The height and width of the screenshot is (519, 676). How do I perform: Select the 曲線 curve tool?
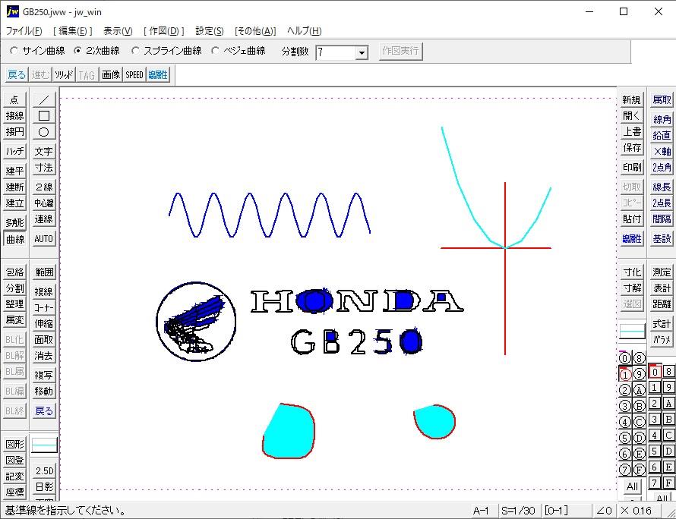point(14,238)
